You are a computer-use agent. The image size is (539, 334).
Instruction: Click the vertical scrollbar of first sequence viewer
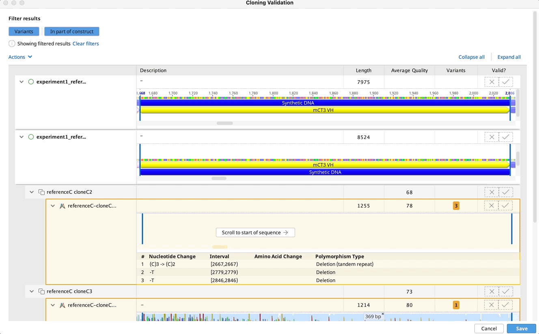pyautogui.click(x=517, y=103)
